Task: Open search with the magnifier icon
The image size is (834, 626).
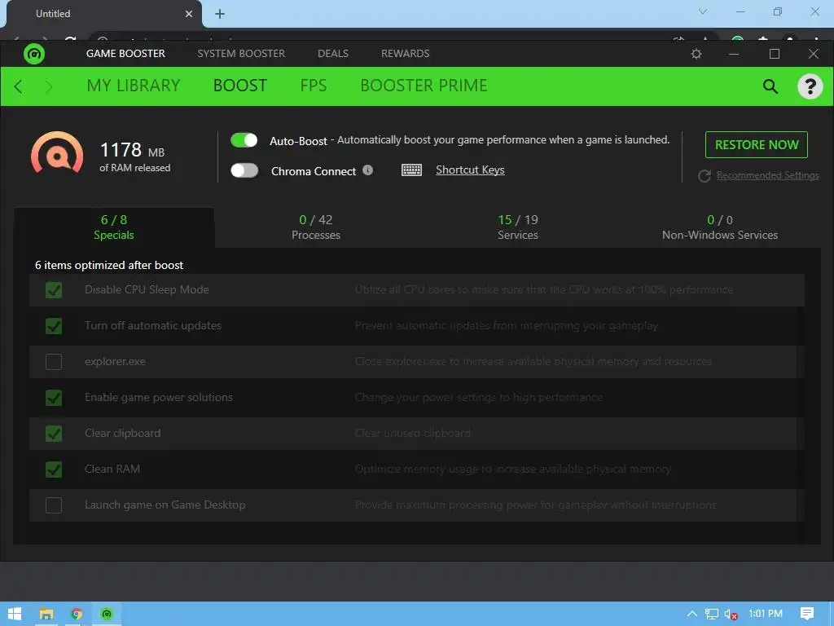Action: coord(770,86)
